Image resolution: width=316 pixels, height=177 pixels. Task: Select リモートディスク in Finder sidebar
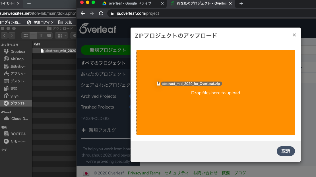tap(16, 141)
